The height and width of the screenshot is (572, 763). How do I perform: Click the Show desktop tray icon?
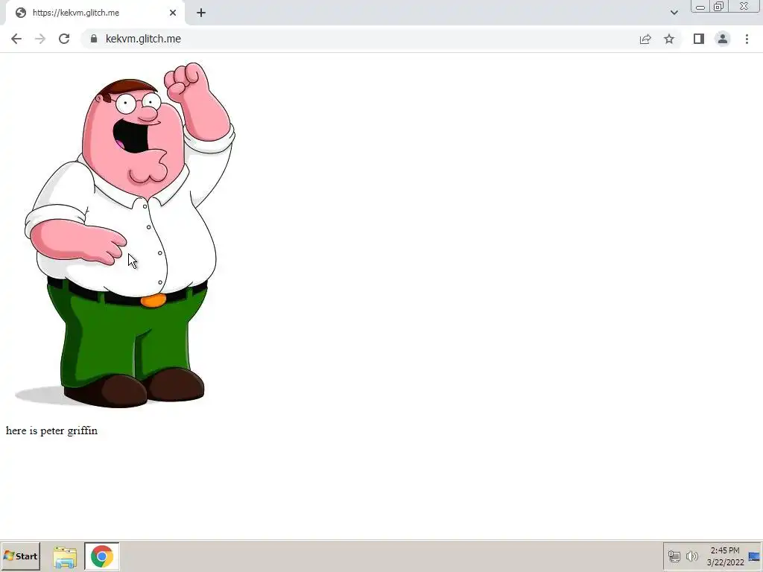(754, 556)
